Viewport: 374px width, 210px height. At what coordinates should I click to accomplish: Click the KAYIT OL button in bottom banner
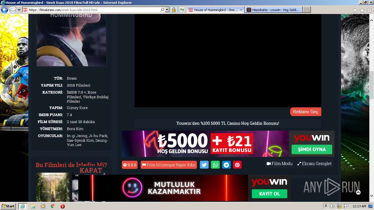[269, 194]
